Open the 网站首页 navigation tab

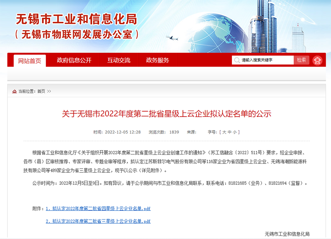30,61
